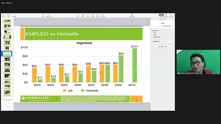Click the 'EMPLEO vs Herbalife' slide title
This screenshot has width=221, height=124.
tap(52, 34)
